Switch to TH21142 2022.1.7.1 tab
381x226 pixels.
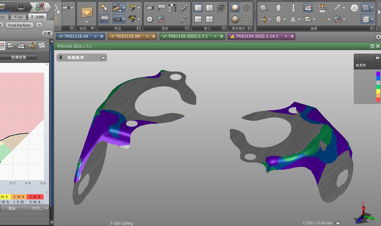(x=188, y=36)
